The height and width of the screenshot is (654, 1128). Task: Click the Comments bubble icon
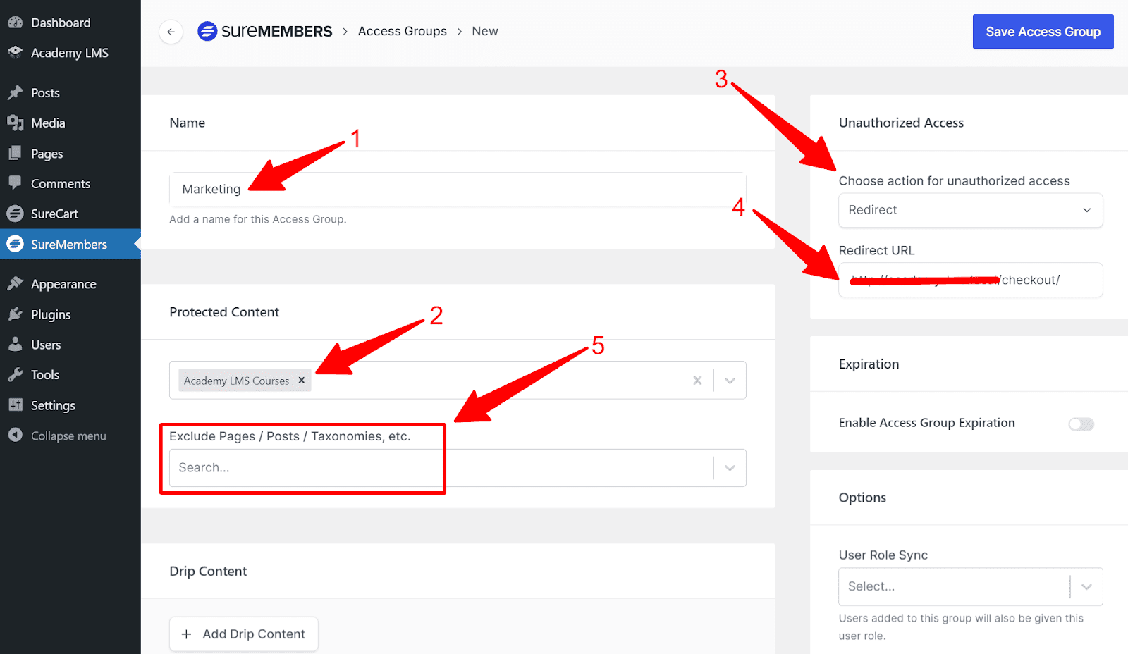point(16,183)
